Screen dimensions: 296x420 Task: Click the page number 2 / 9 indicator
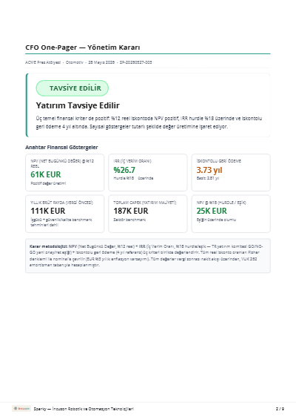coord(280,409)
